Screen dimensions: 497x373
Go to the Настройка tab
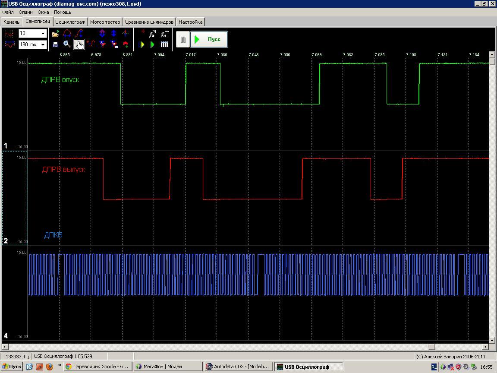click(191, 22)
